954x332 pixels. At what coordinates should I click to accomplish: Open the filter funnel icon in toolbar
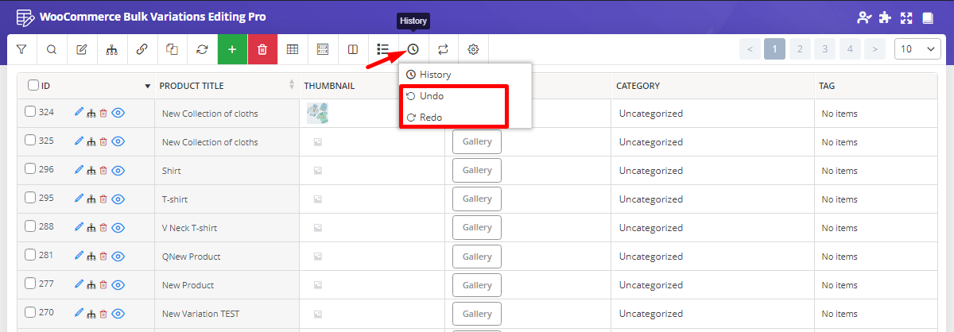click(x=21, y=49)
